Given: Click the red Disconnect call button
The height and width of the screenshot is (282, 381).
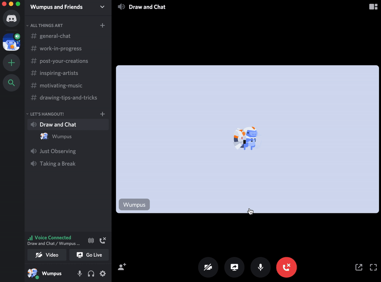Looking at the screenshot, I should click(286, 267).
